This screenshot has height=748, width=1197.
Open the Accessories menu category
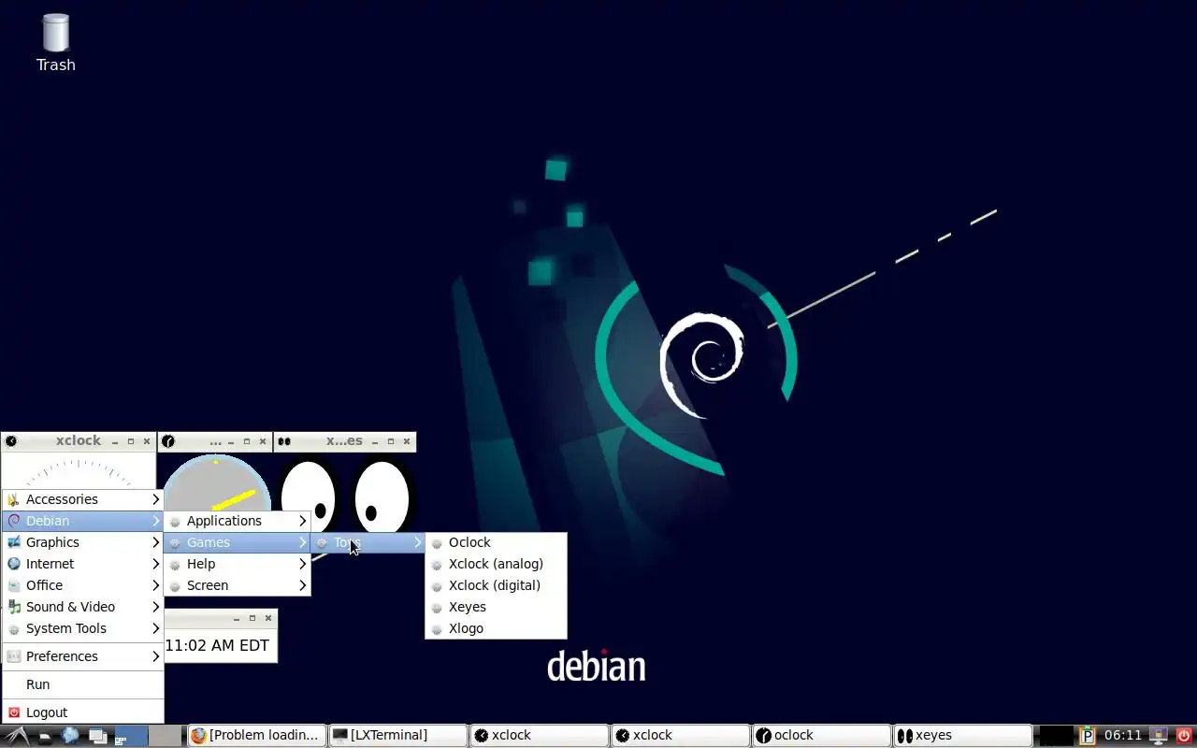[83, 499]
